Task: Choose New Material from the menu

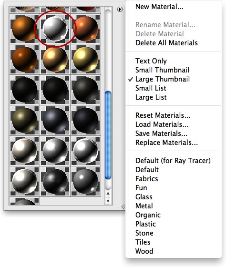Action: (159, 7)
